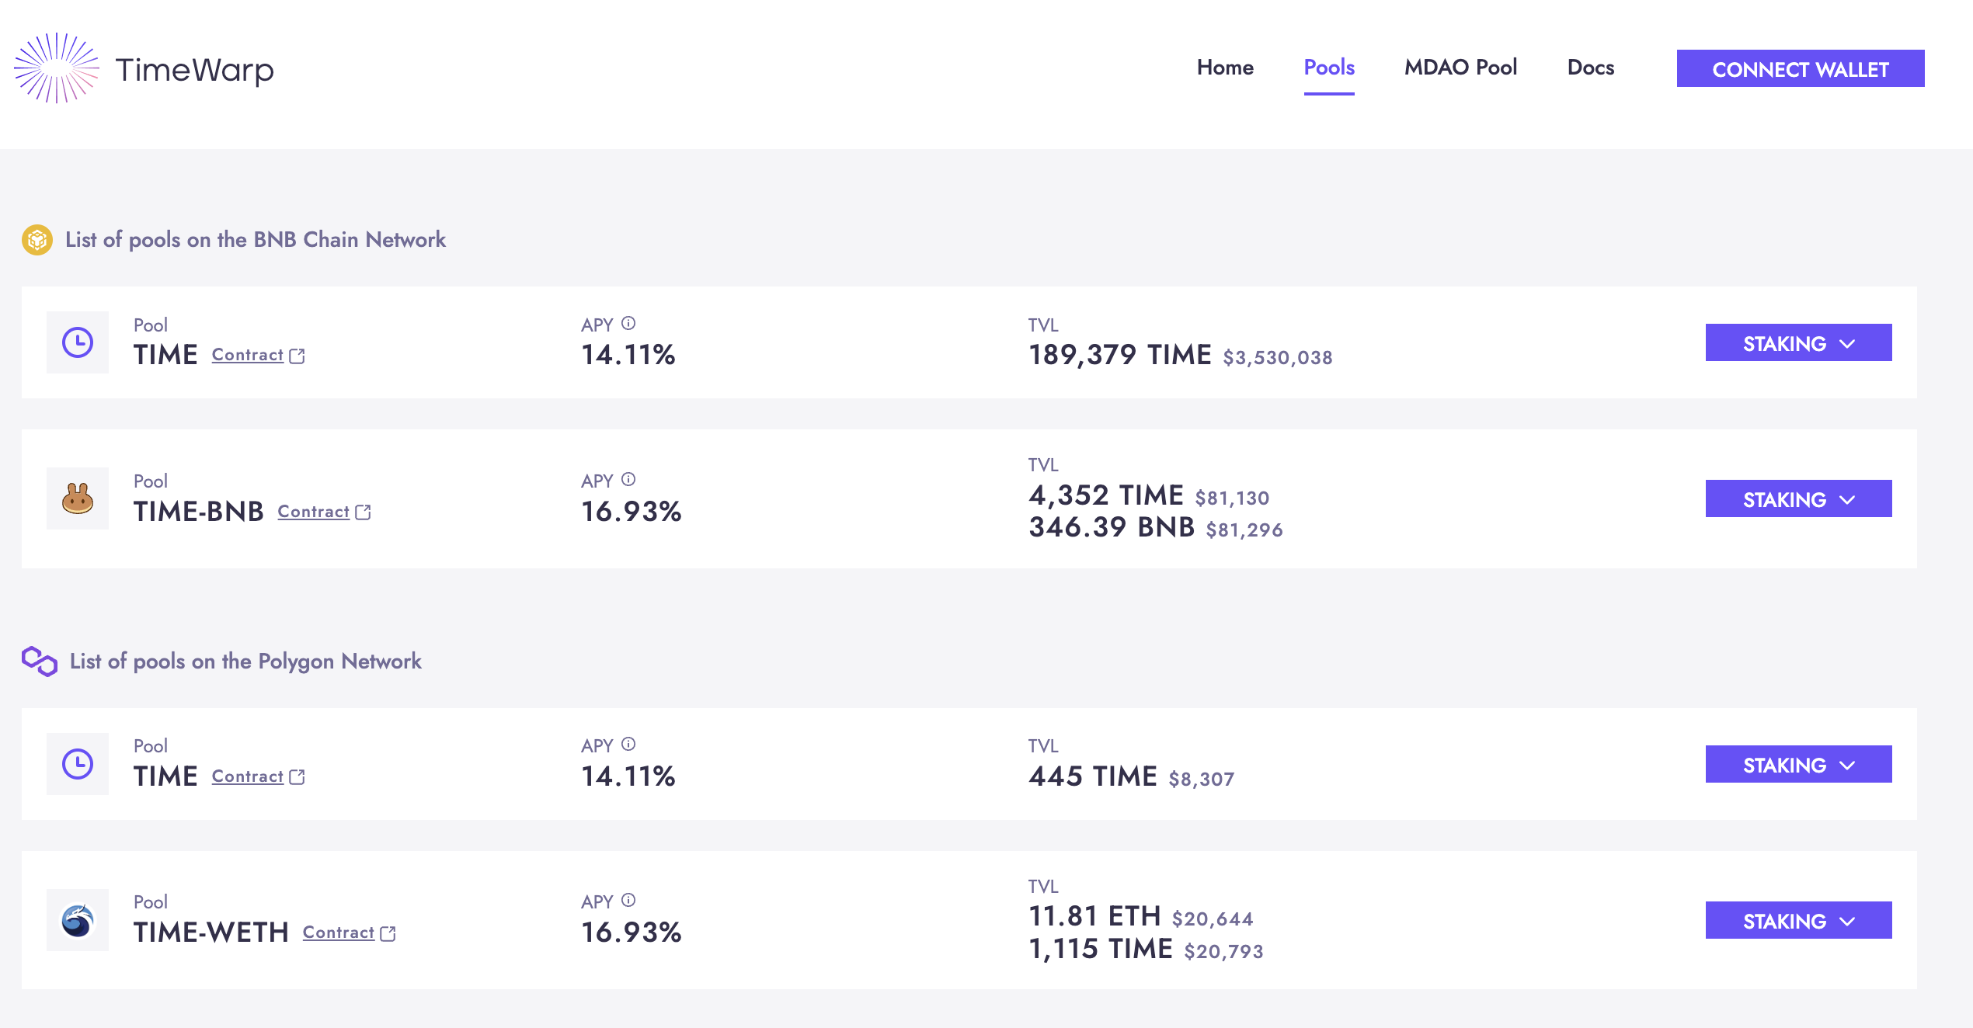Open Contract link for Polygon TIME pool

(x=248, y=776)
